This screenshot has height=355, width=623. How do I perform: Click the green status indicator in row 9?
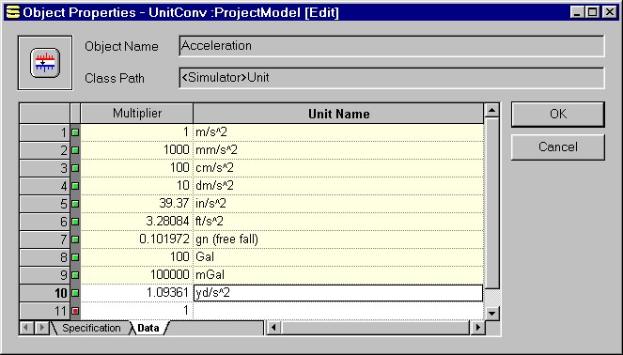point(75,275)
